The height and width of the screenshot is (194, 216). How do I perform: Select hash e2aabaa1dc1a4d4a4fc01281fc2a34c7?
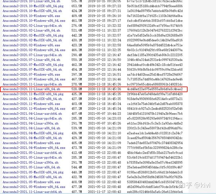(x=155, y=133)
